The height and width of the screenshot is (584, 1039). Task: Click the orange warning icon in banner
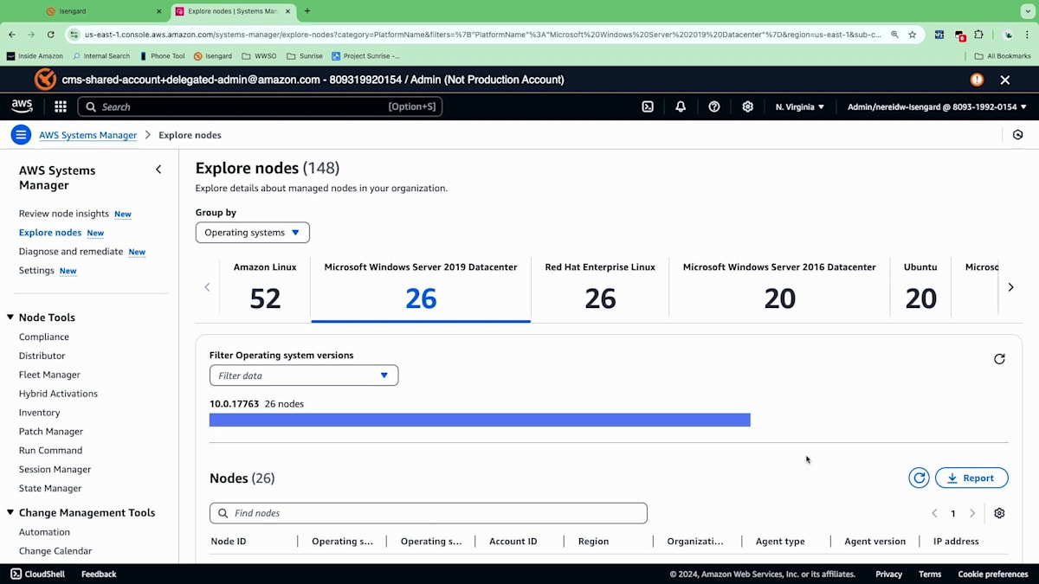point(977,80)
